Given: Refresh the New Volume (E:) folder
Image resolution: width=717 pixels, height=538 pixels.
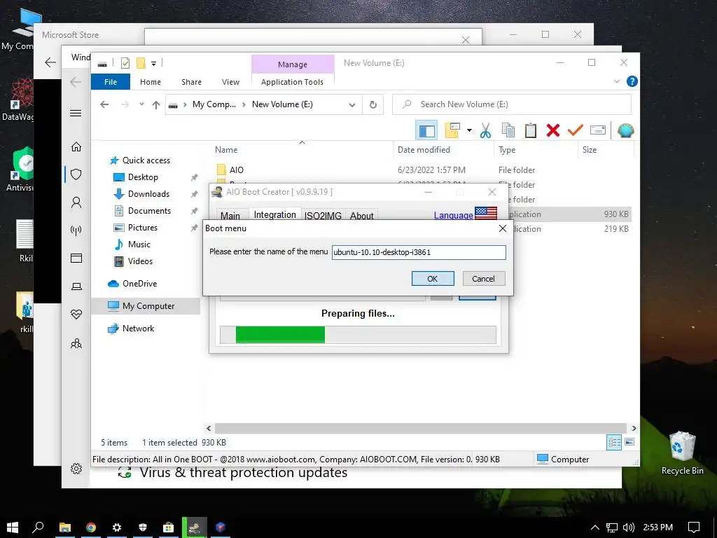Looking at the screenshot, I should point(373,105).
